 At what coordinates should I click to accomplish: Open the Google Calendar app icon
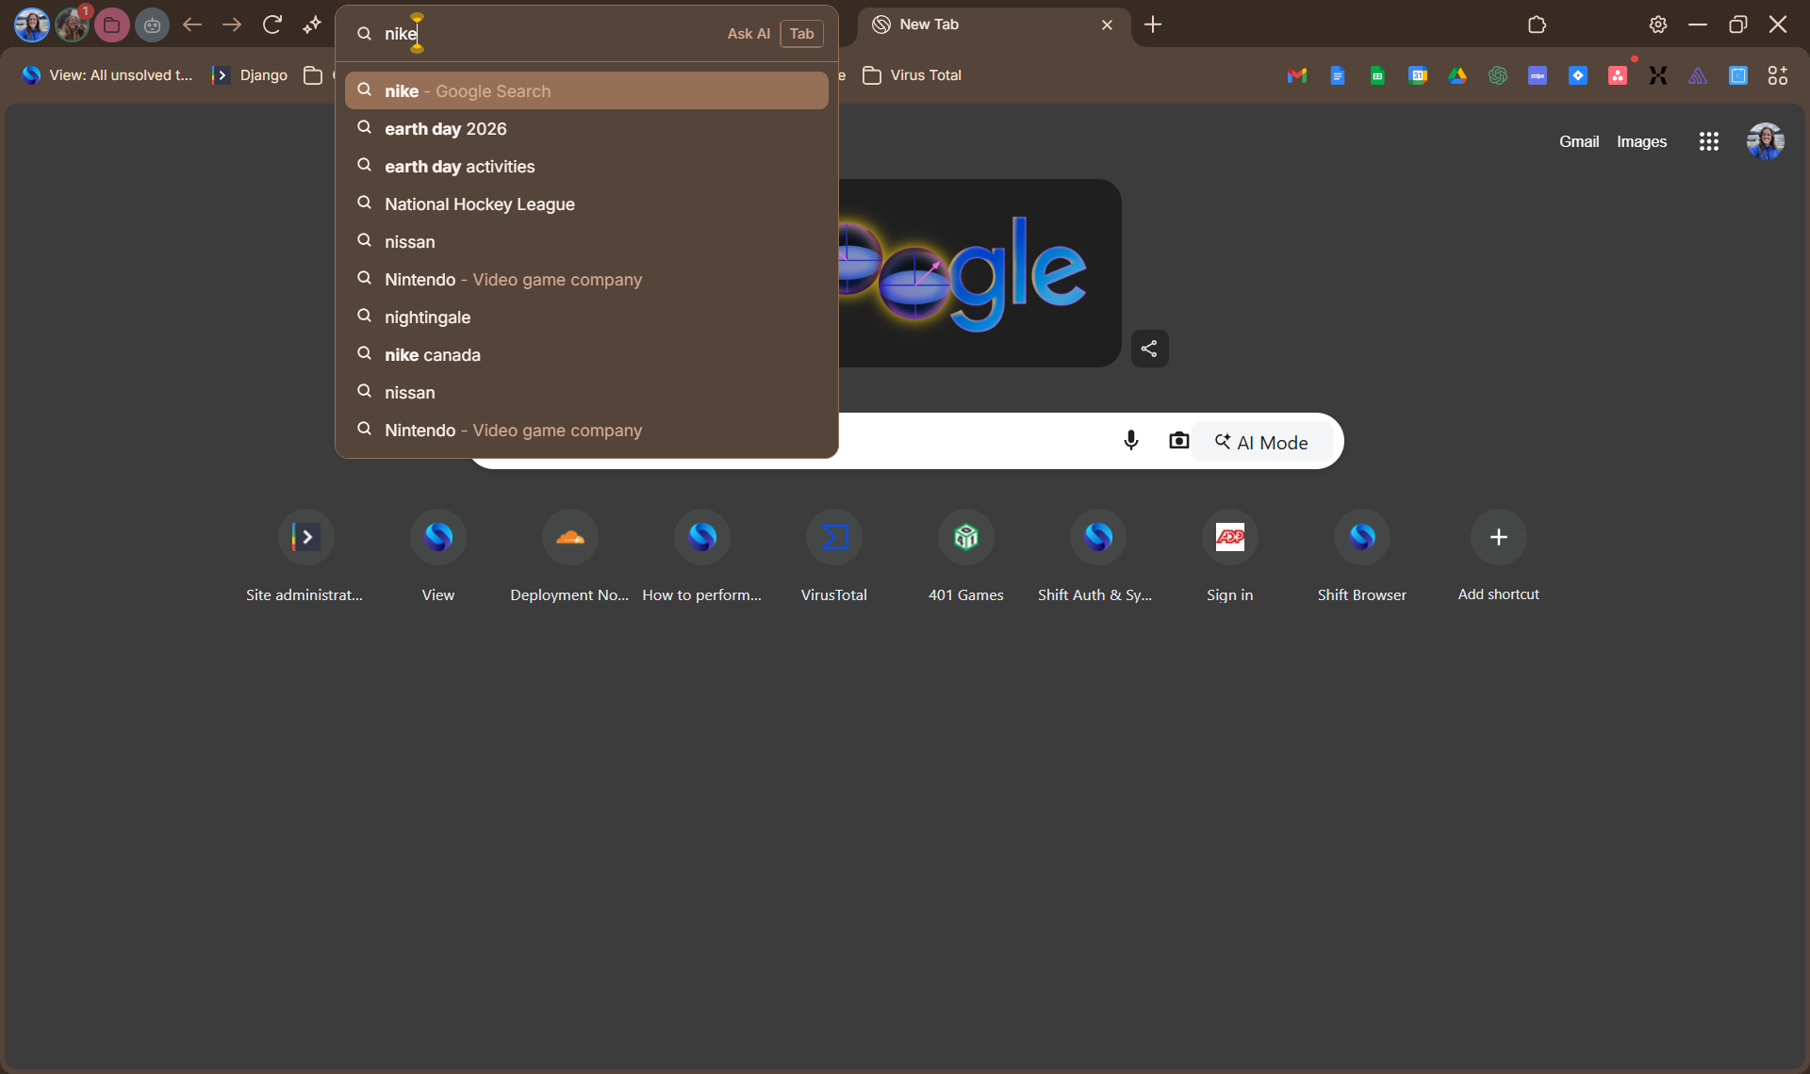coord(1418,75)
